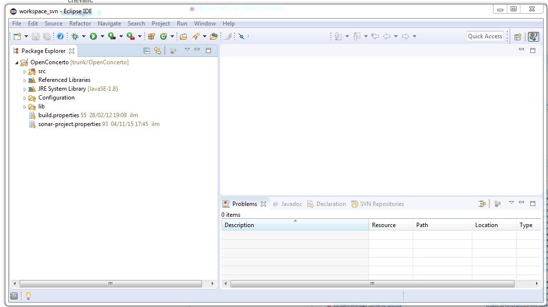Open dropdown next to New wizard icon
Screen dimensions: 548x307
(x=26, y=36)
